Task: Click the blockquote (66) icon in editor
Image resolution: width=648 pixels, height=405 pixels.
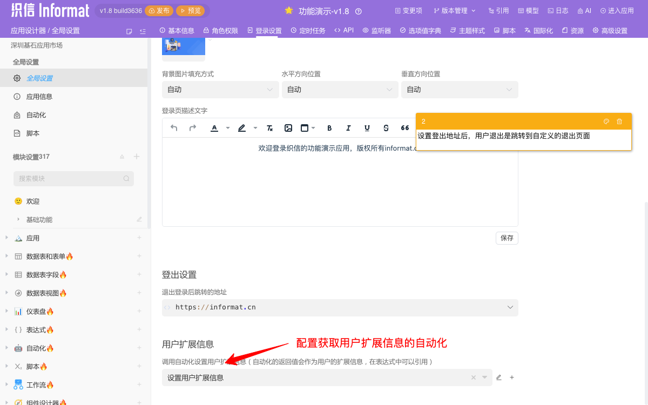Action: pos(404,128)
